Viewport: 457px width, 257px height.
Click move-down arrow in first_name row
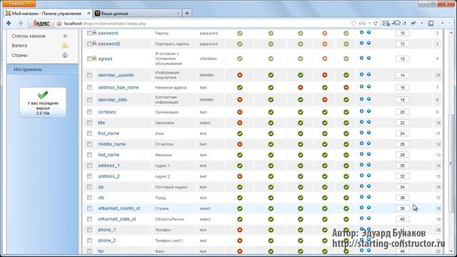(368, 133)
